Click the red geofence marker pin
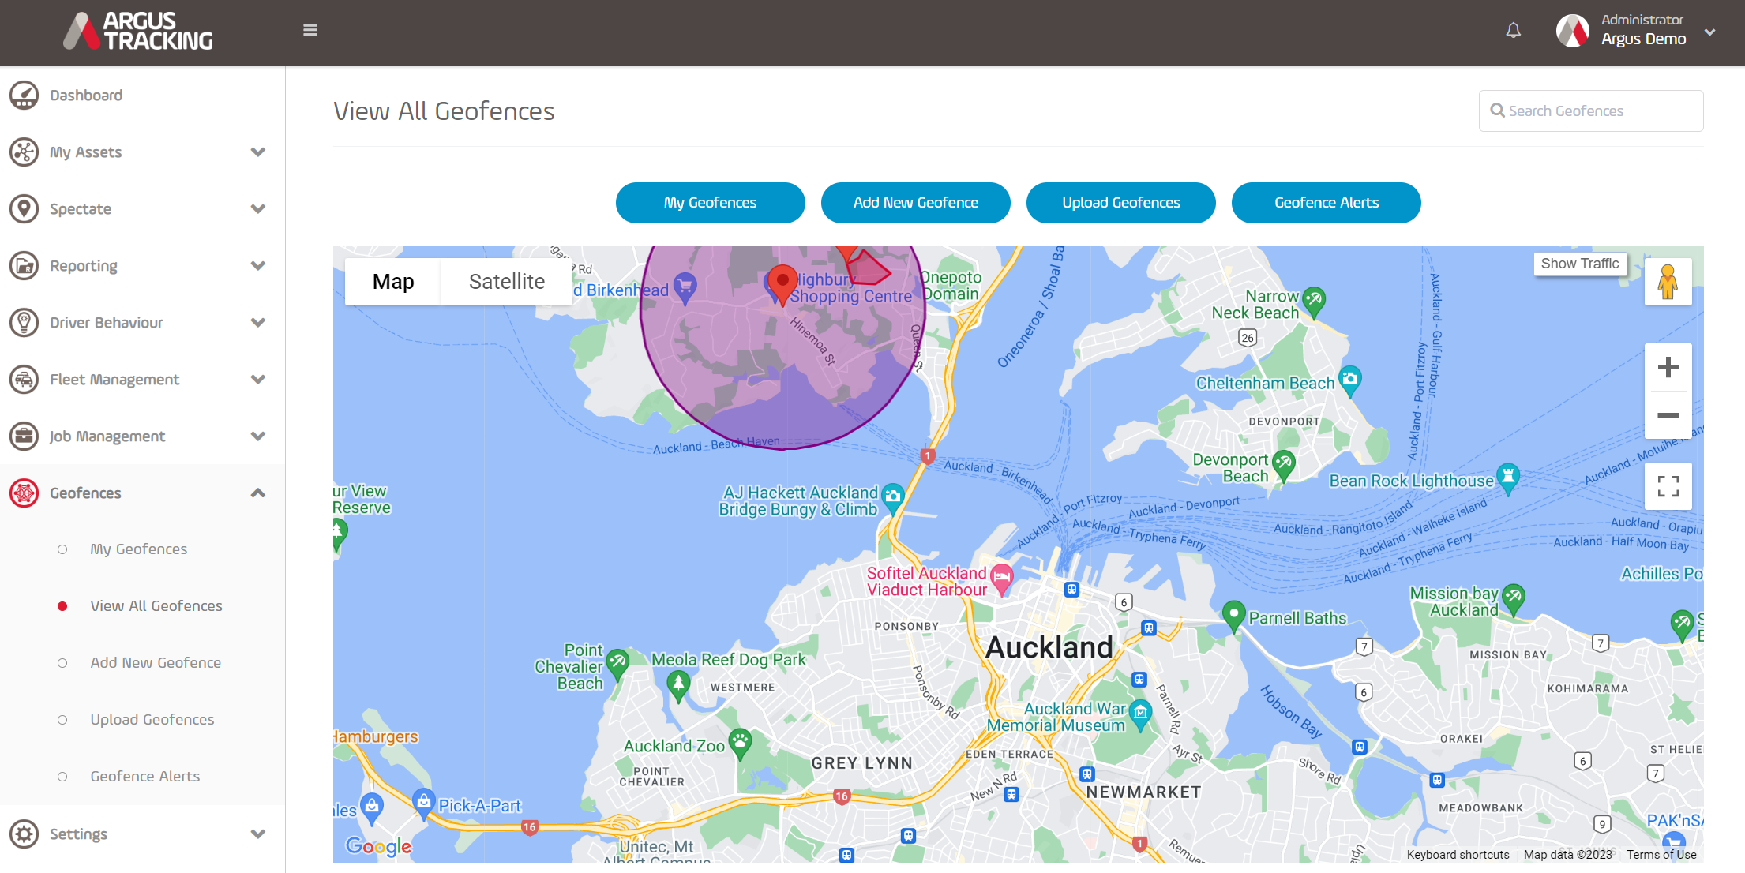 782,284
